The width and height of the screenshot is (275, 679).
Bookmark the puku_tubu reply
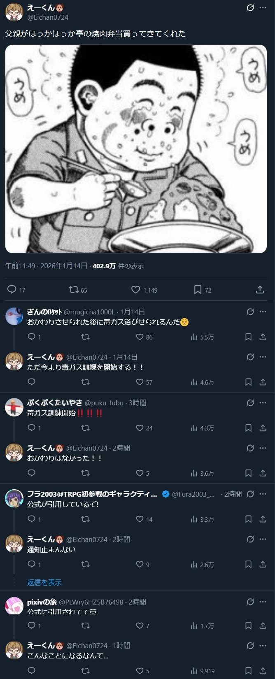click(x=248, y=428)
